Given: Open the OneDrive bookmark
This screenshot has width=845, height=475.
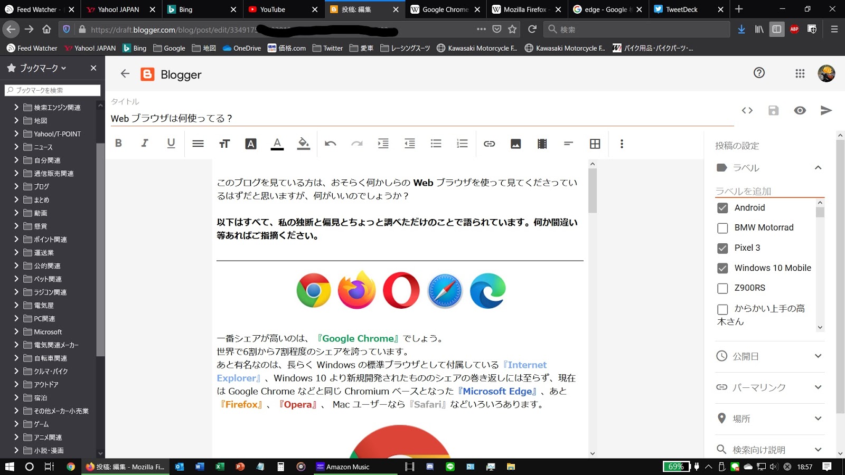Looking at the screenshot, I should tap(242, 48).
